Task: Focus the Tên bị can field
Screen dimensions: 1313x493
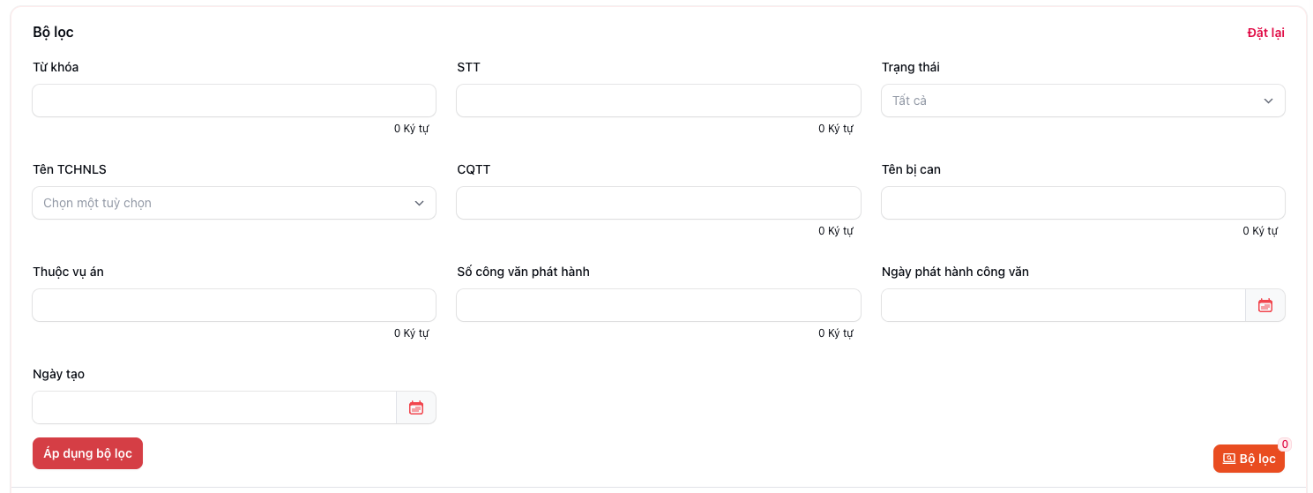Action: 1082,203
